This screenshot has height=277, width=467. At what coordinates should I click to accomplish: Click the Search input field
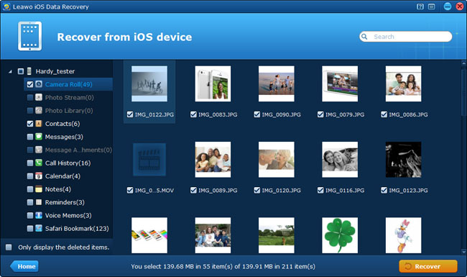click(406, 37)
